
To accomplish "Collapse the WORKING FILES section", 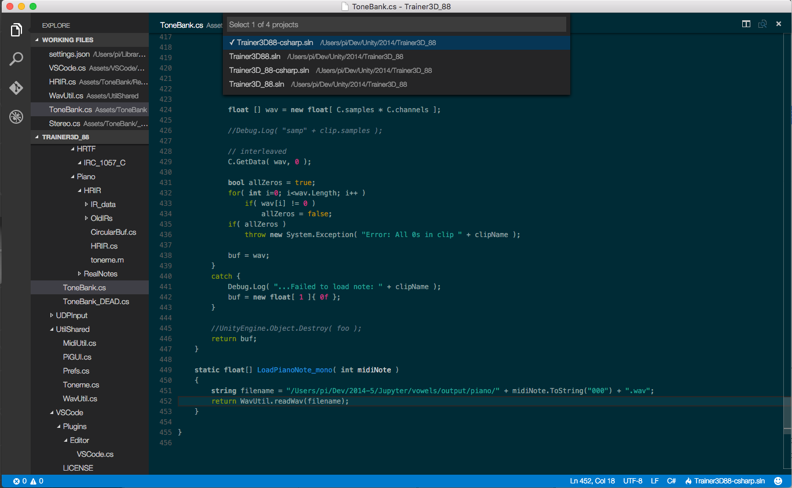I will [38, 40].
